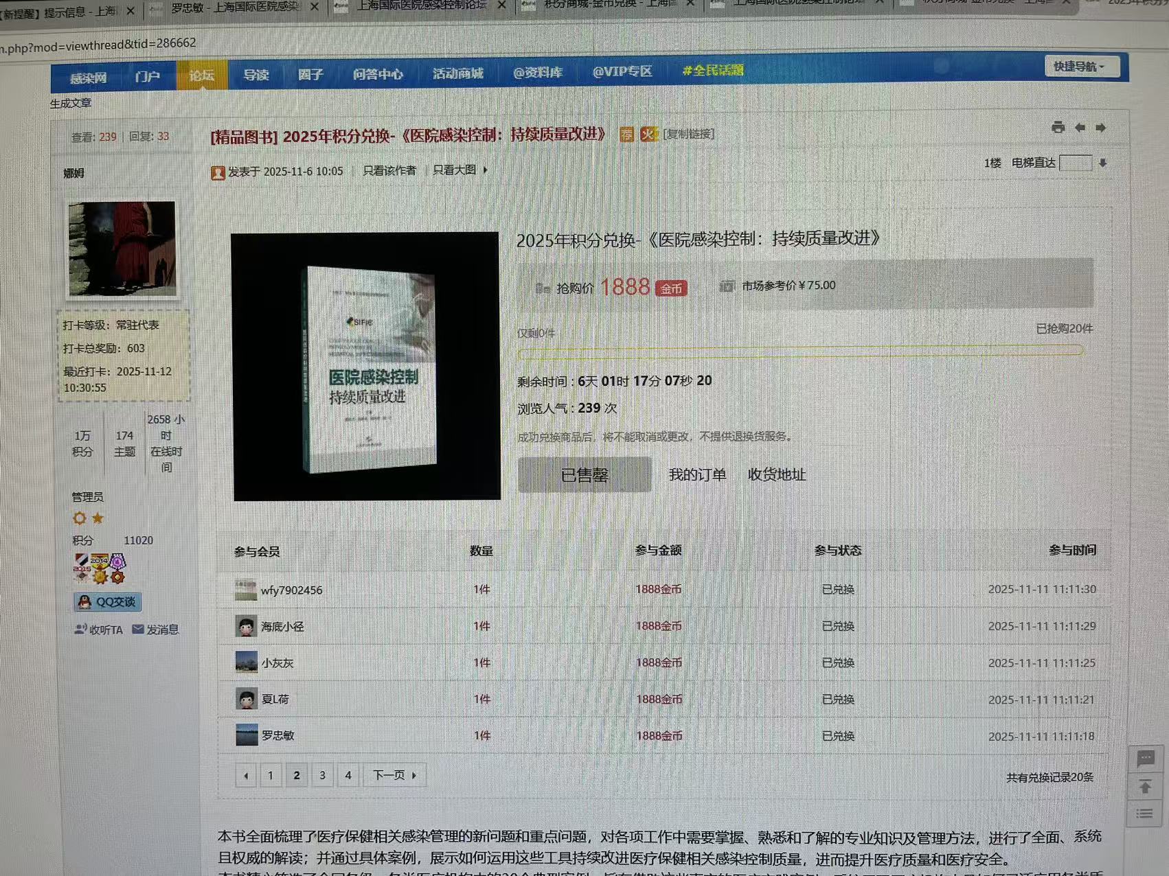The image size is (1169, 876).
Task: Click the QQ交谈 chat icon button
Action: pyautogui.click(x=107, y=602)
